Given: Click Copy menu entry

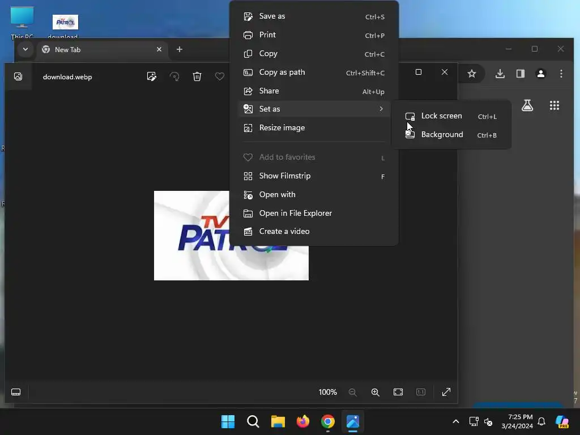Looking at the screenshot, I should (314, 54).
